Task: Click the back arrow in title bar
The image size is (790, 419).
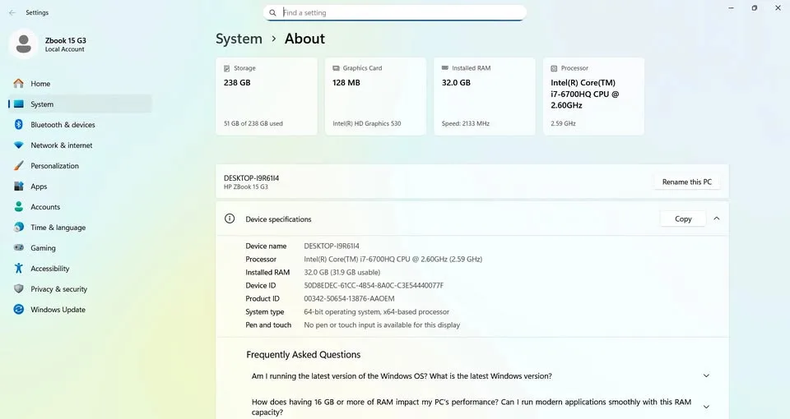Action: 12,13
